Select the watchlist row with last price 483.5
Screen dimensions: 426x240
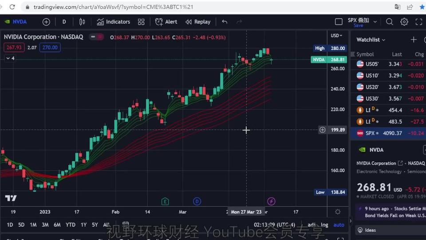tap(388, 122)
